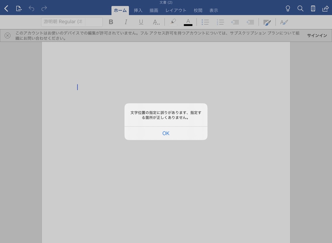Toggle underline formatting
Viewport: 332px width, 243px height.
(x=141, y=22)
